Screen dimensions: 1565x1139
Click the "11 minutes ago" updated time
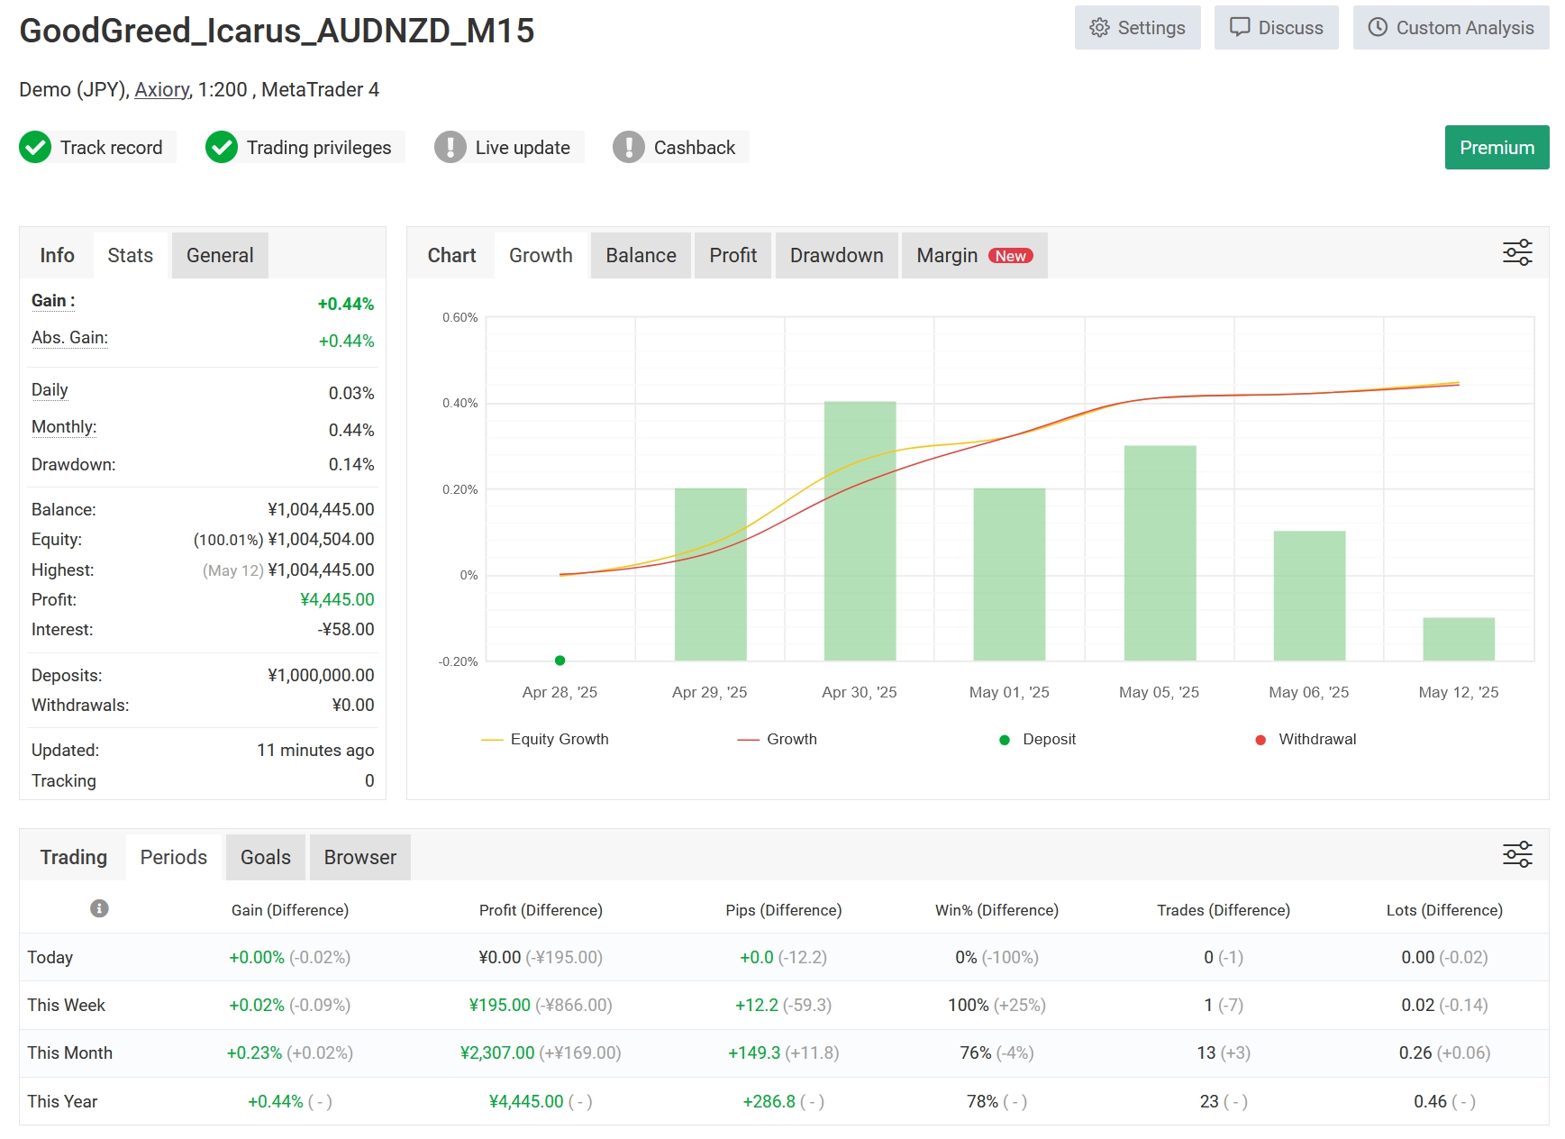point(315,751)
